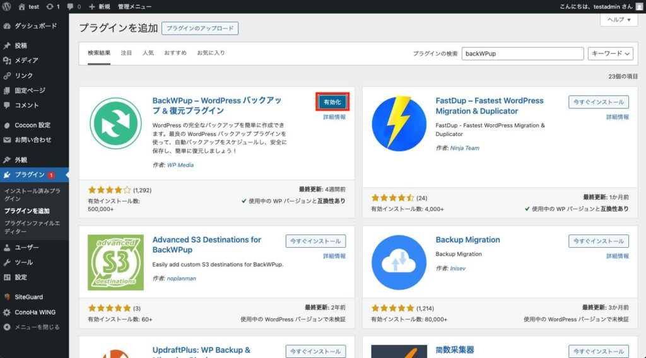Open the Users (ユーザー) menu
Viewport: 646px width, 358px height.
tap(35, 247)
